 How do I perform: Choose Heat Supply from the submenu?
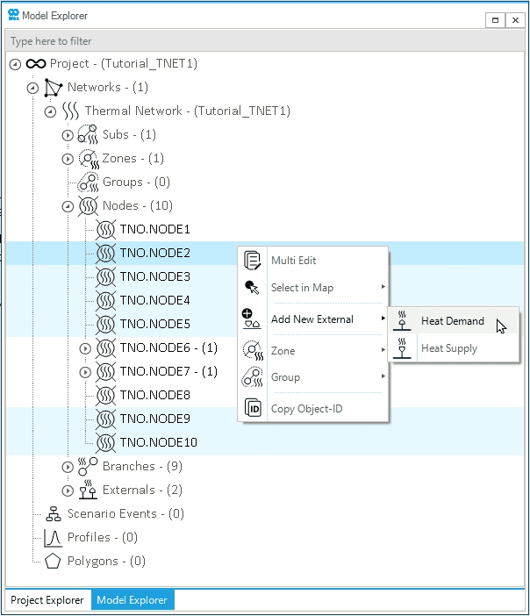click(449, 348)
